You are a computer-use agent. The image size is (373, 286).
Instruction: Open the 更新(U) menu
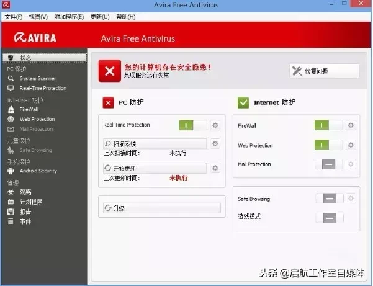pos(100,17)
